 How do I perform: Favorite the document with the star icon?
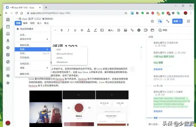point(152,21)
